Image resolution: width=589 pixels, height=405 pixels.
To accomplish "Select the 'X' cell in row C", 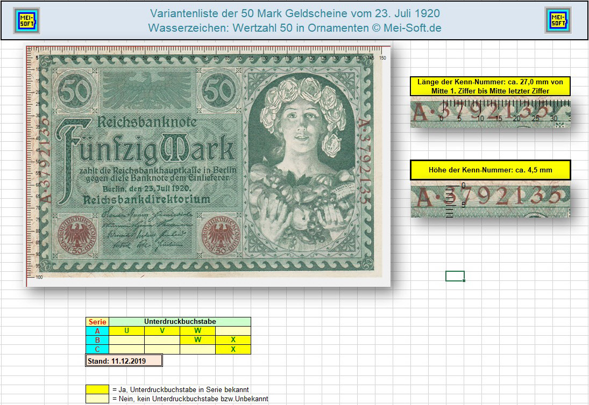I will [233, 349].
